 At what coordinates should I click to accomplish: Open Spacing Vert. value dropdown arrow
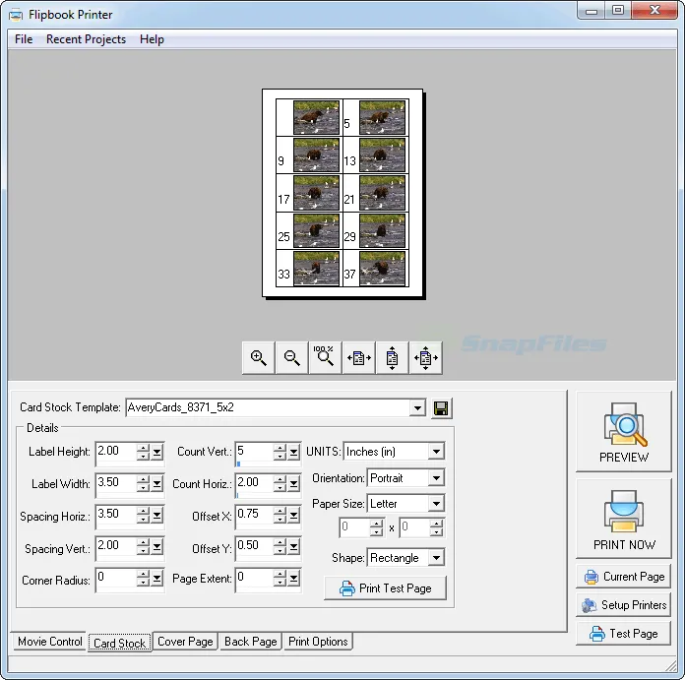tap(156, 547)
